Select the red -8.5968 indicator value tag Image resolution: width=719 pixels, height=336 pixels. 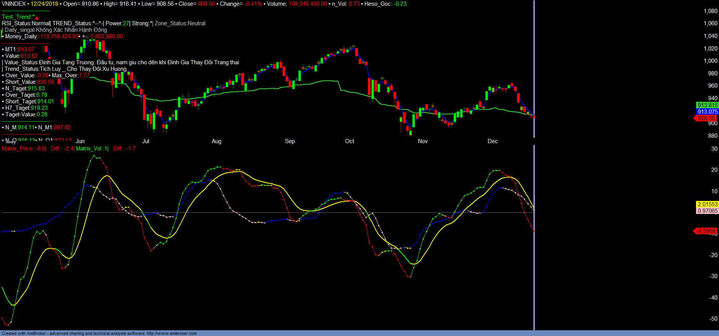[706, 231]
